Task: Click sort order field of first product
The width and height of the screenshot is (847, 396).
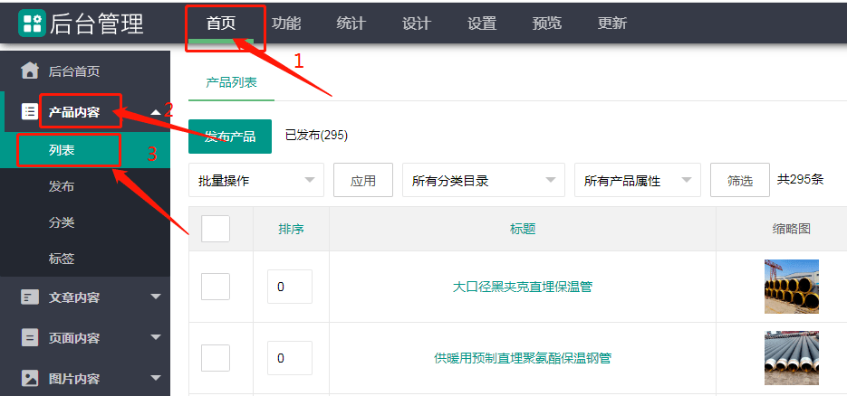Action: [x=289, y=287]
